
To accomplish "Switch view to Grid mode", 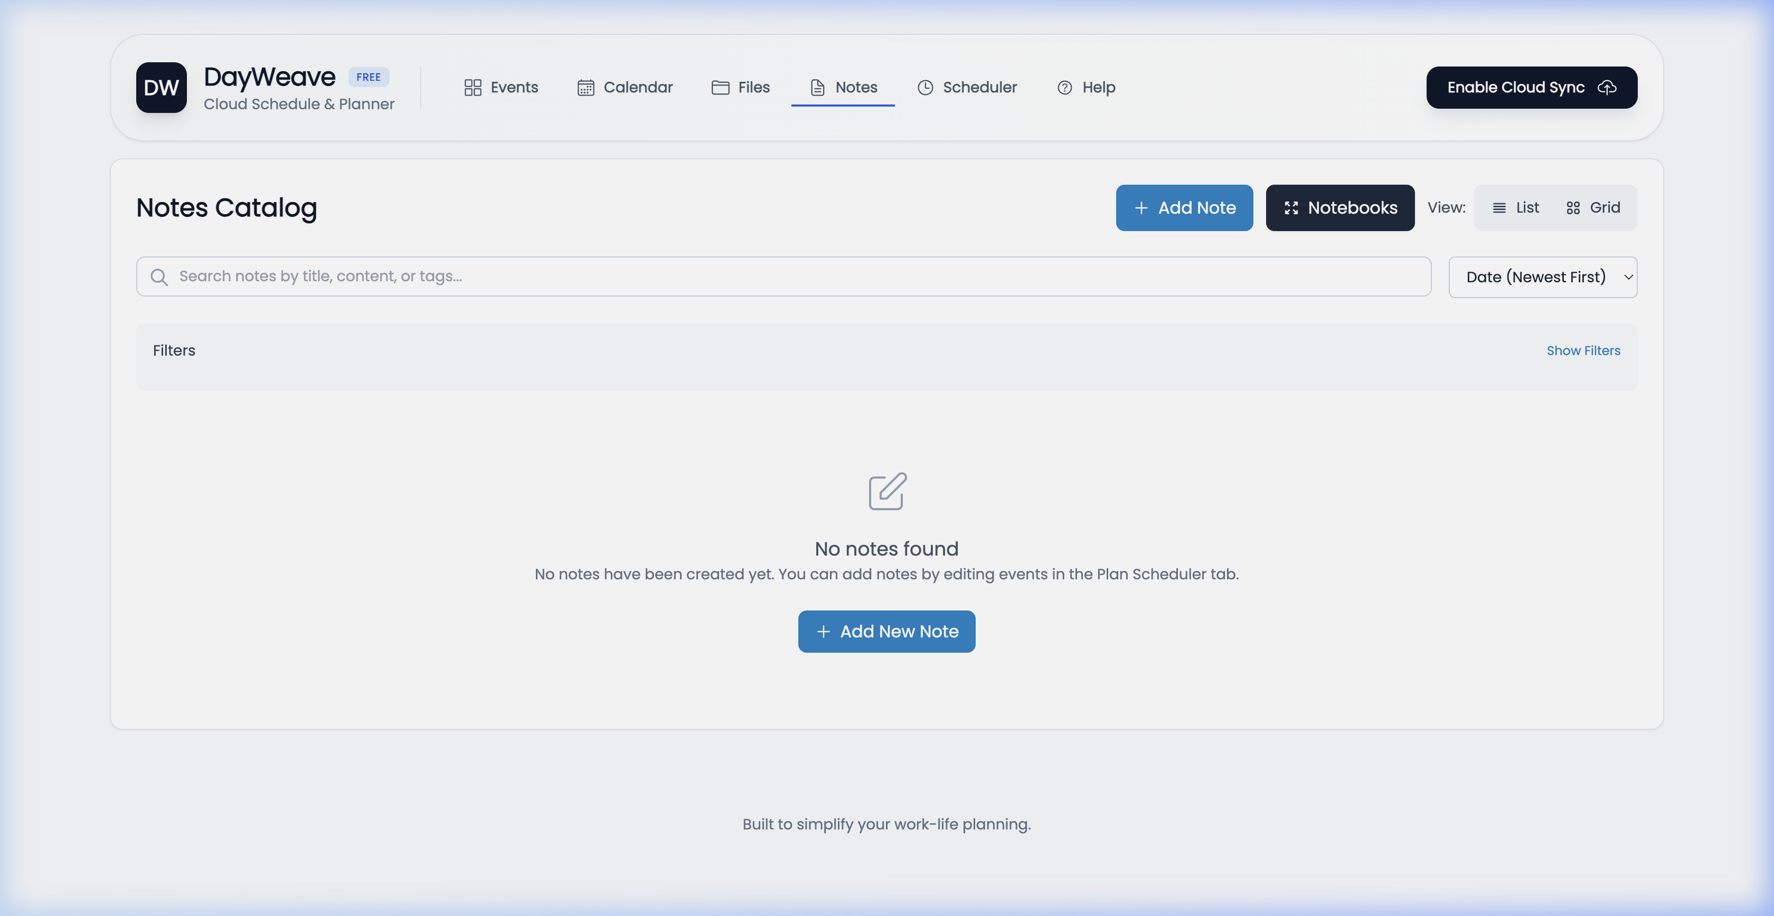I will (x=1593, y=207).
